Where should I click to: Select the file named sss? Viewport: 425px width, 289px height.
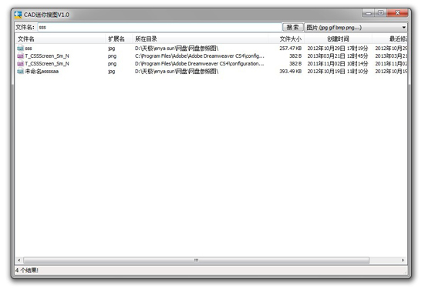(x=29, y=49)
